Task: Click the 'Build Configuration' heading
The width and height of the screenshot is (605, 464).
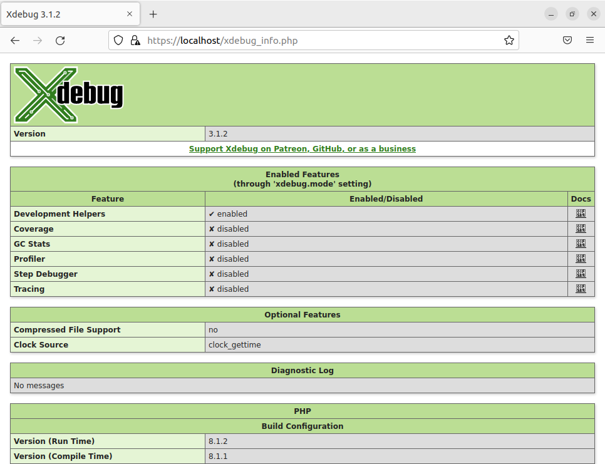Action: coord(302,426)
